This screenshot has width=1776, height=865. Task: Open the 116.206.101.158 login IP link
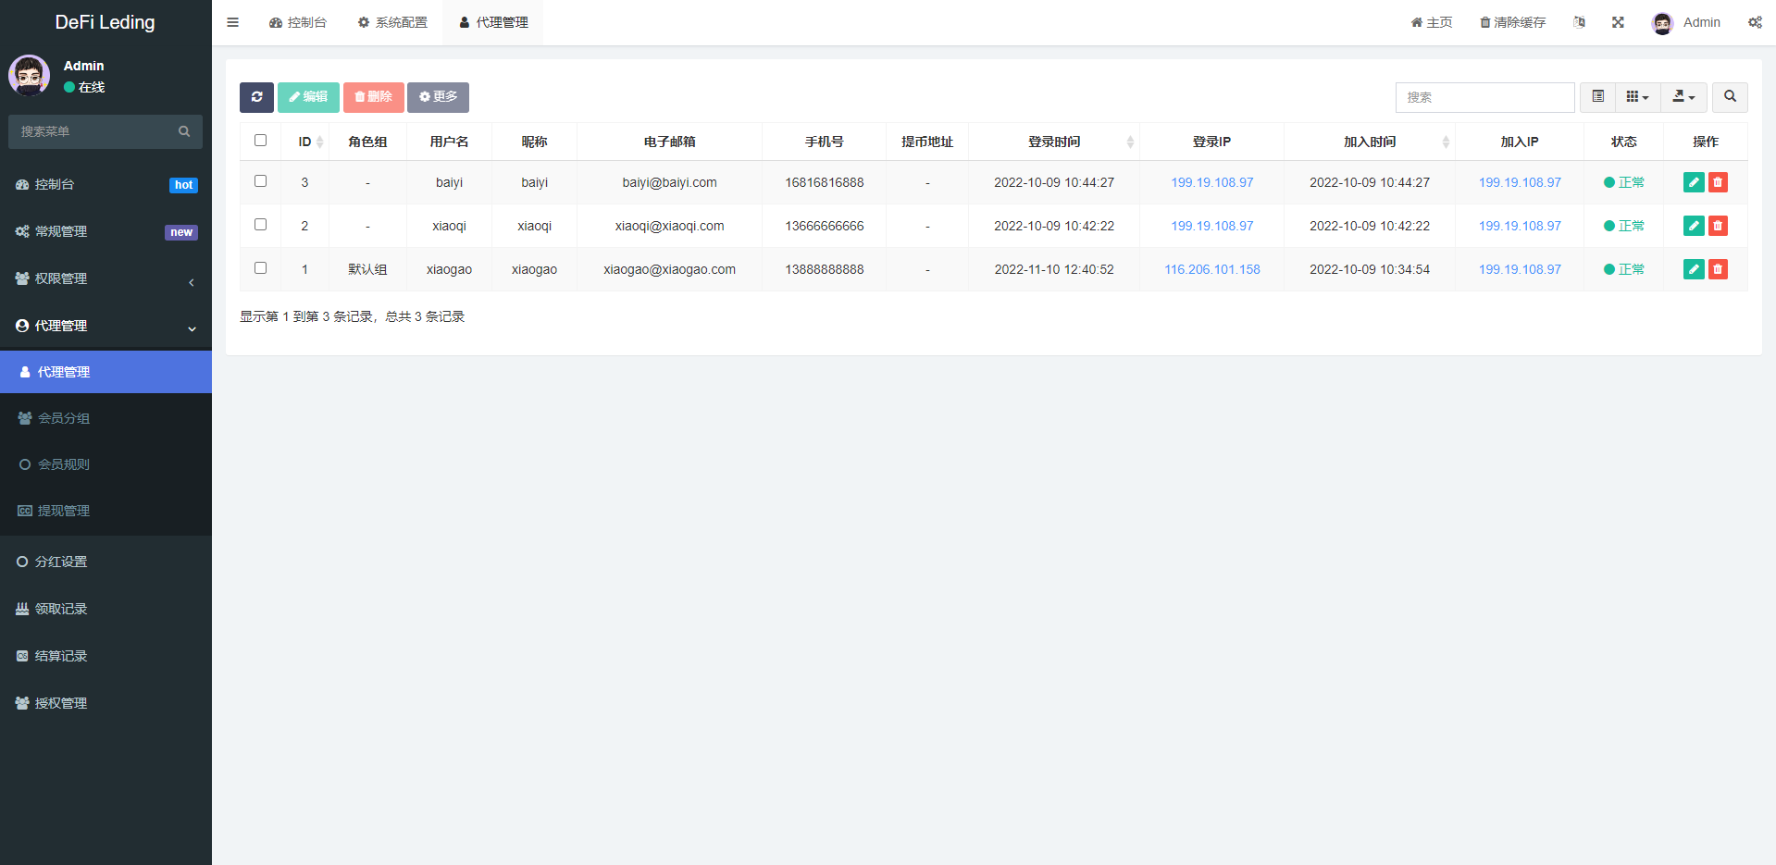pos(1211,269)
